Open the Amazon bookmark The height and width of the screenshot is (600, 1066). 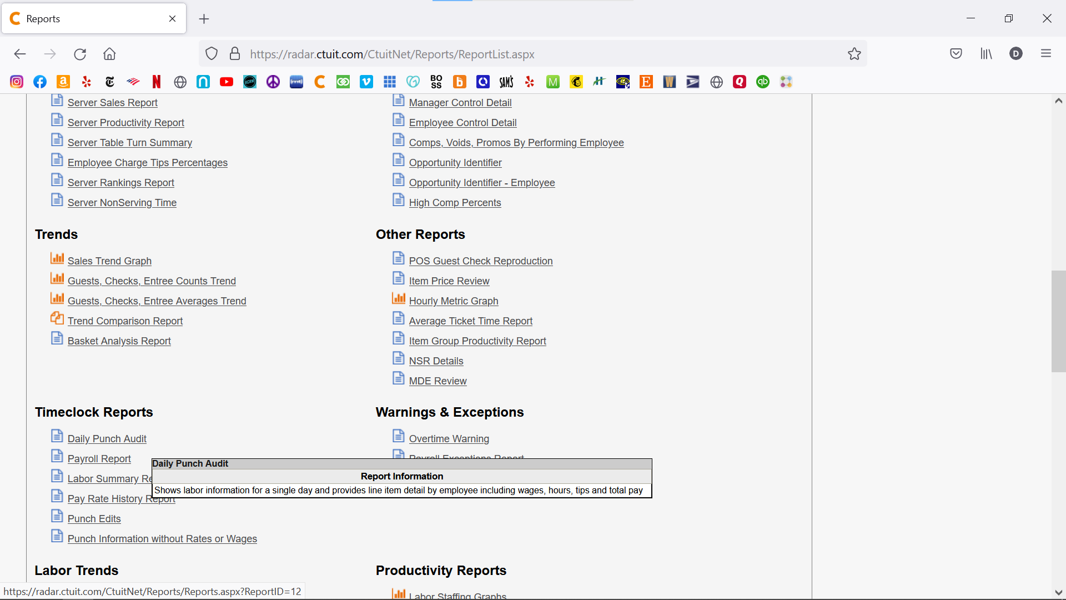tap(63, 82)
